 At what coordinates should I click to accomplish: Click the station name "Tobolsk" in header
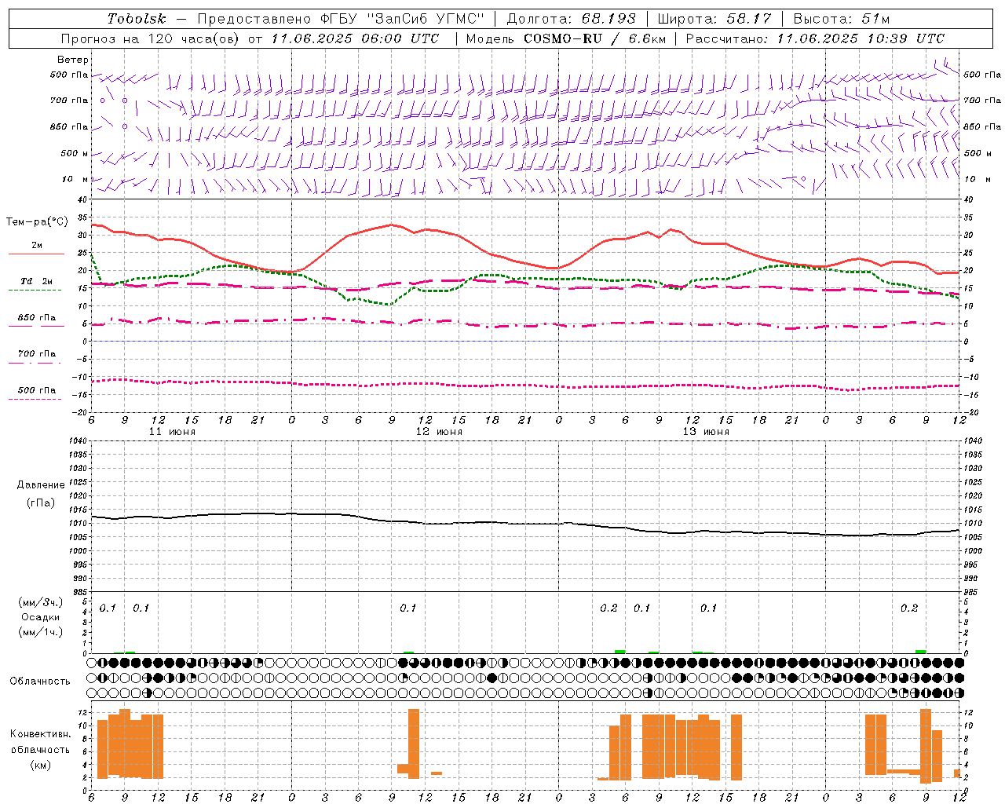137,19
